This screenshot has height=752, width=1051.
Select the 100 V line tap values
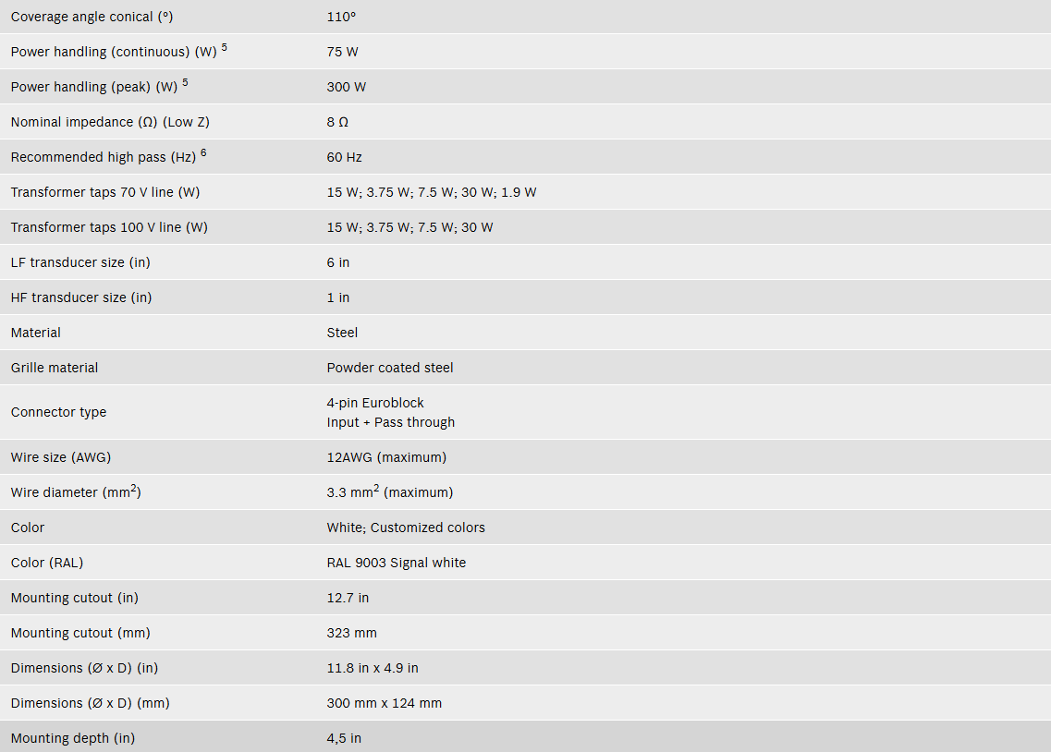coord(409,227)
